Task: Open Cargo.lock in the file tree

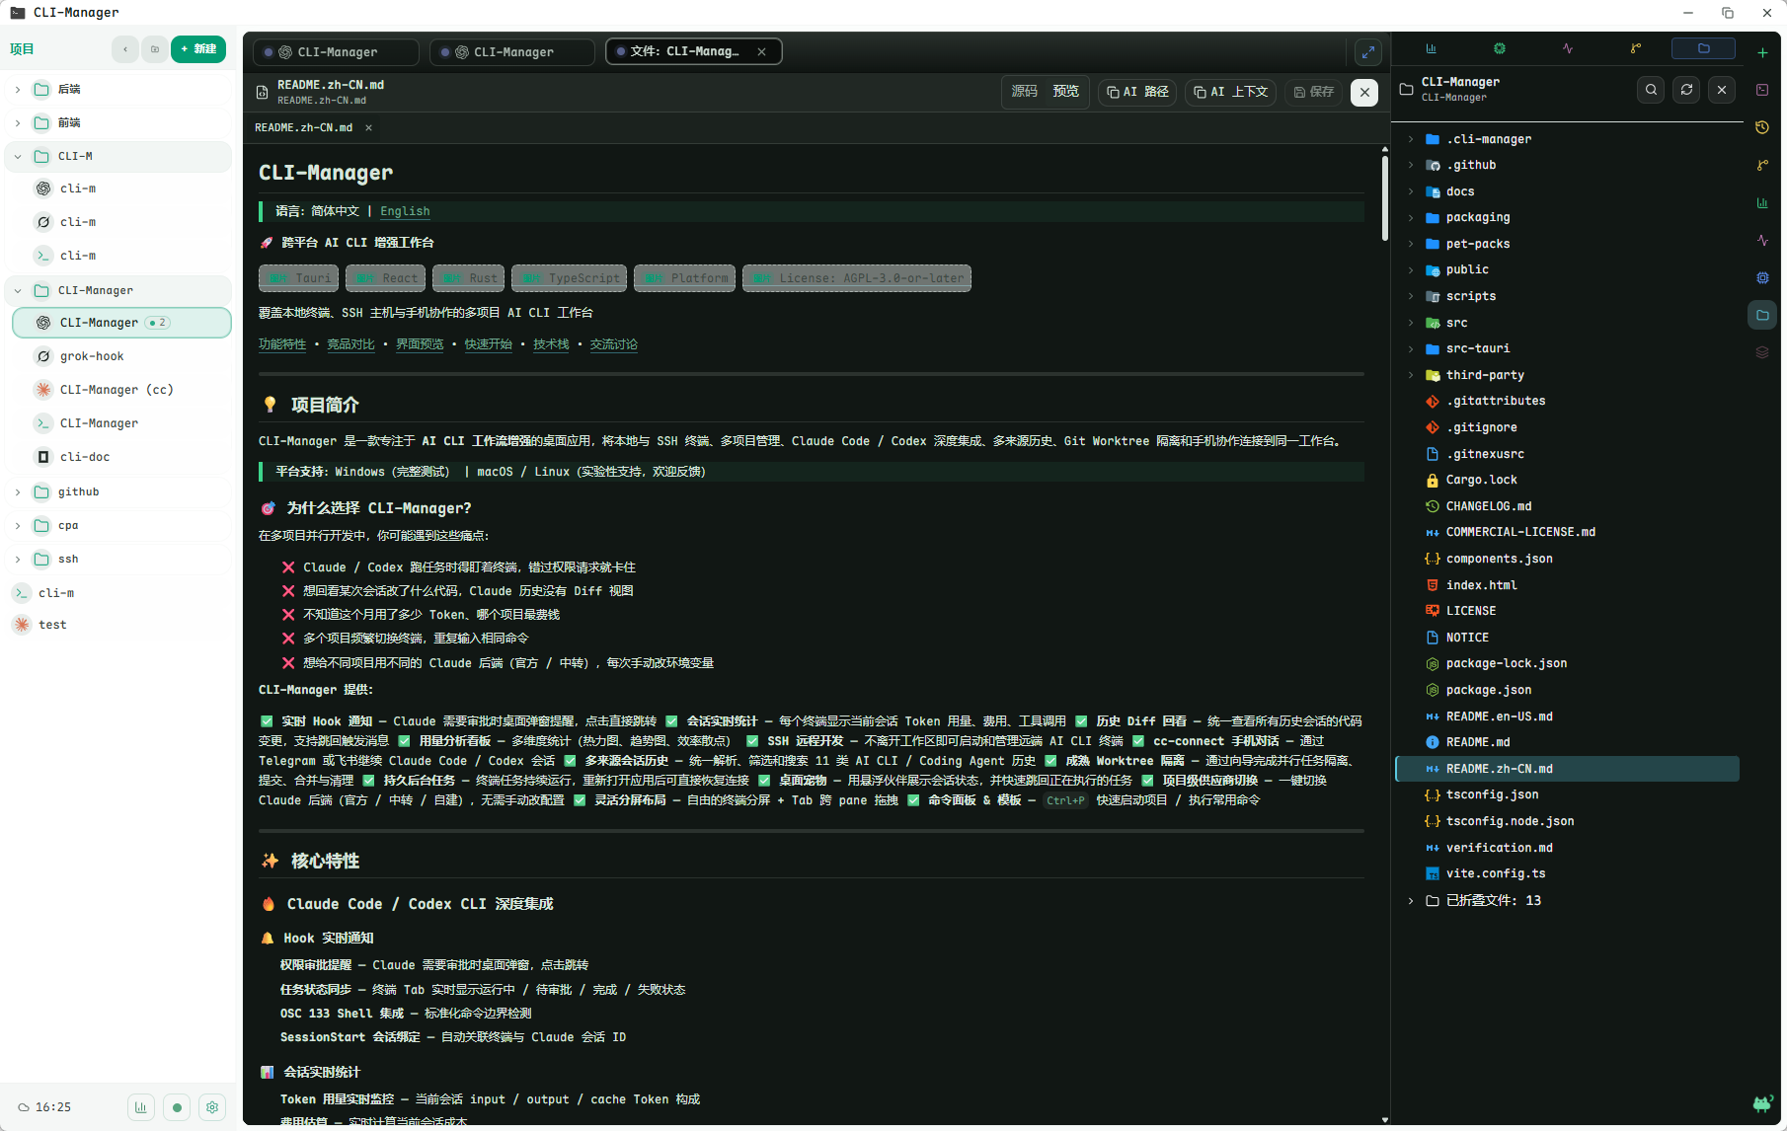Action: pyautogui.click(x=1568, y=480)
